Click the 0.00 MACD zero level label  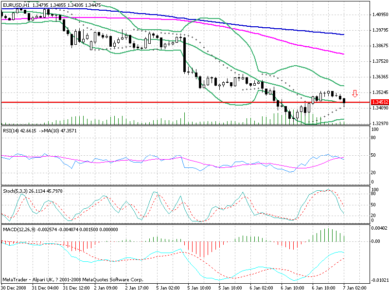[376, 241]
